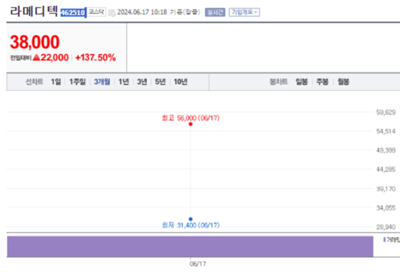
Task: Click the 39,170 y-axis value
Action: pos(385,189)
